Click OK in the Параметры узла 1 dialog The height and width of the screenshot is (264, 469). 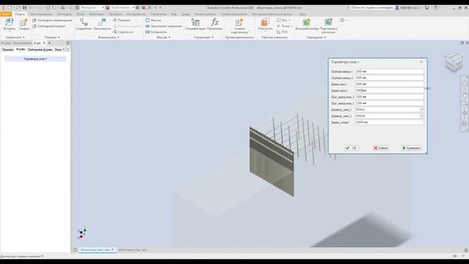[x=352, y=148]
